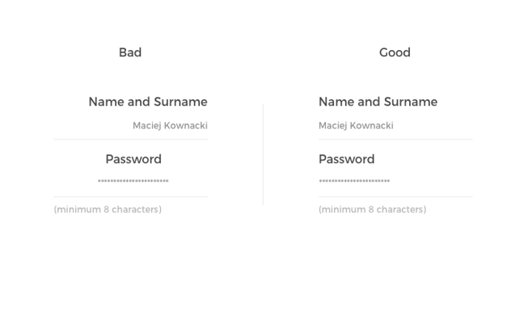The image size is (528, 309).
Task: Click the "(minimum 8 characters)" hint under Bad
Action: (x=108, y=210)
